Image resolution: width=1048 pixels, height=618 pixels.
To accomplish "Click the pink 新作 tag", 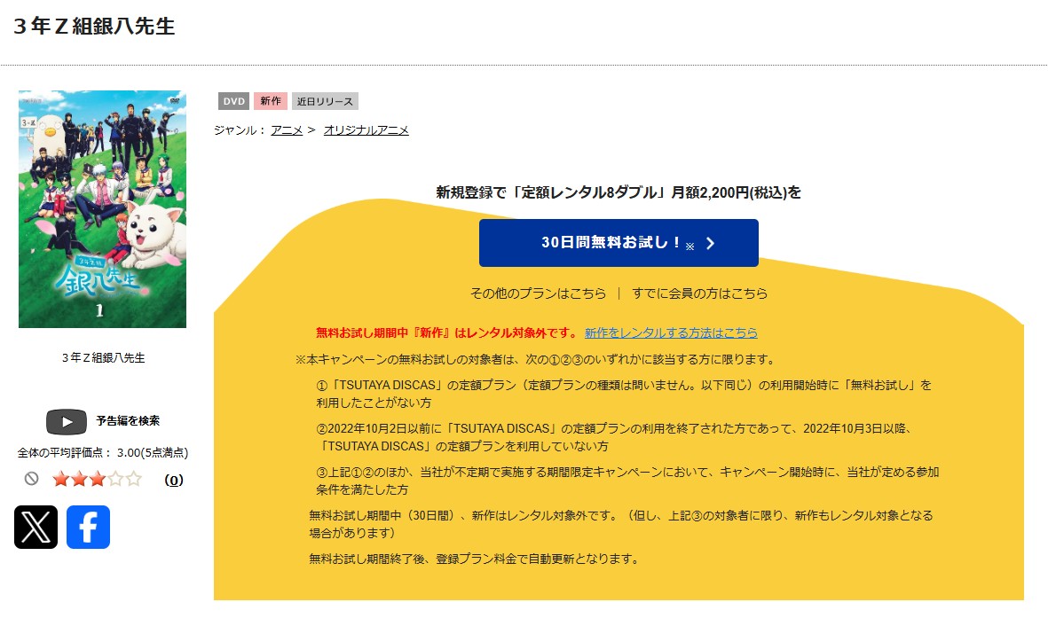I will [x=271, y=101].
